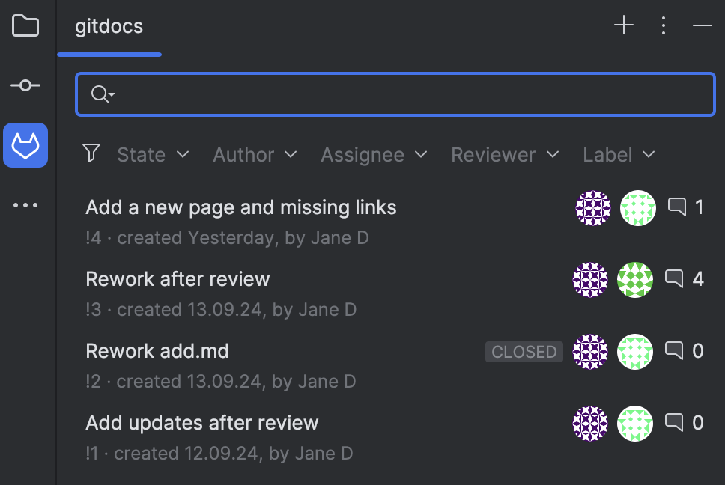Click the more options ellipsis in the sidebar
This screenshot has width=725, height=485.
25,204
